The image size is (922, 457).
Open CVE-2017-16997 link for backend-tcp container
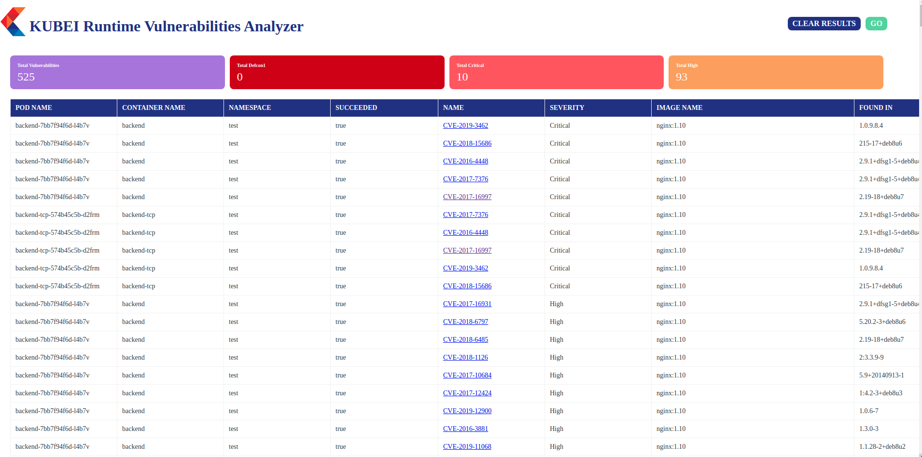tap(467, 250)
